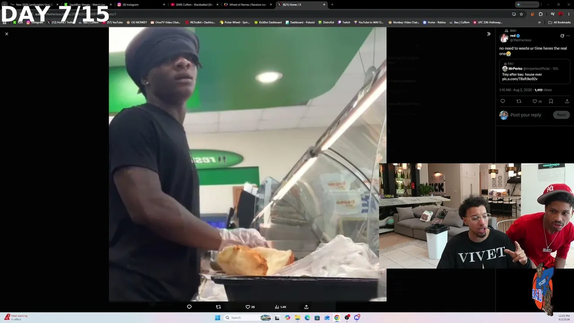Share the tweet from the side panel
This screenshot has width=574, height=323.
567,101
